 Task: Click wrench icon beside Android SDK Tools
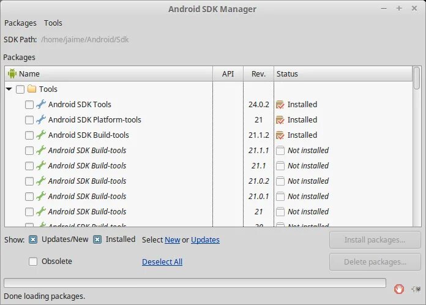coord(41,104)
